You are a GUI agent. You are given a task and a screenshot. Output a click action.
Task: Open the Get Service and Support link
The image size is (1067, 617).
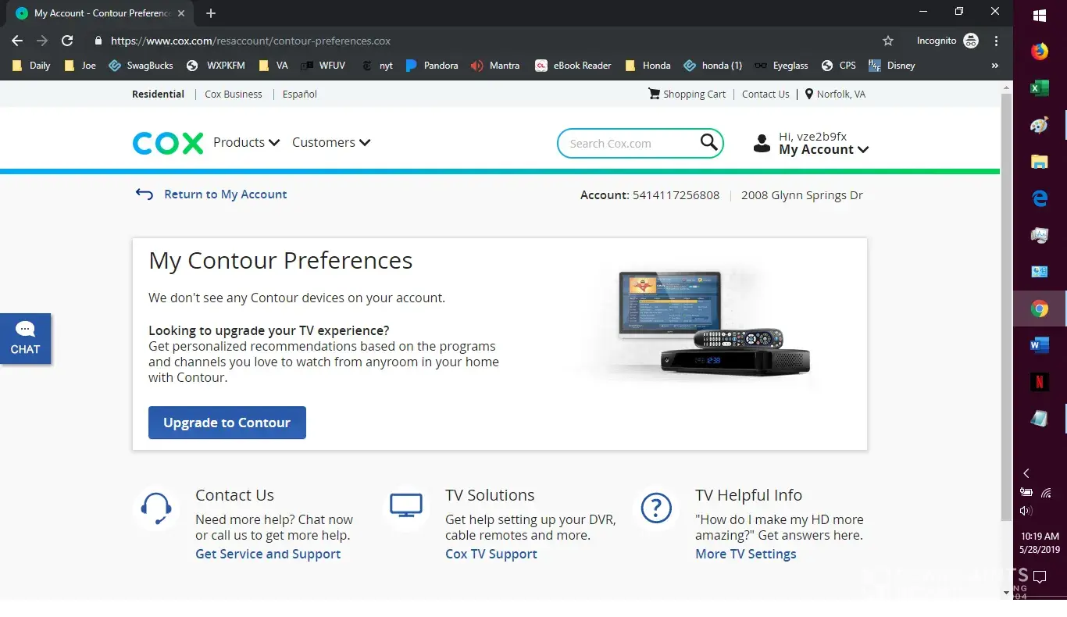click(267, 554)
